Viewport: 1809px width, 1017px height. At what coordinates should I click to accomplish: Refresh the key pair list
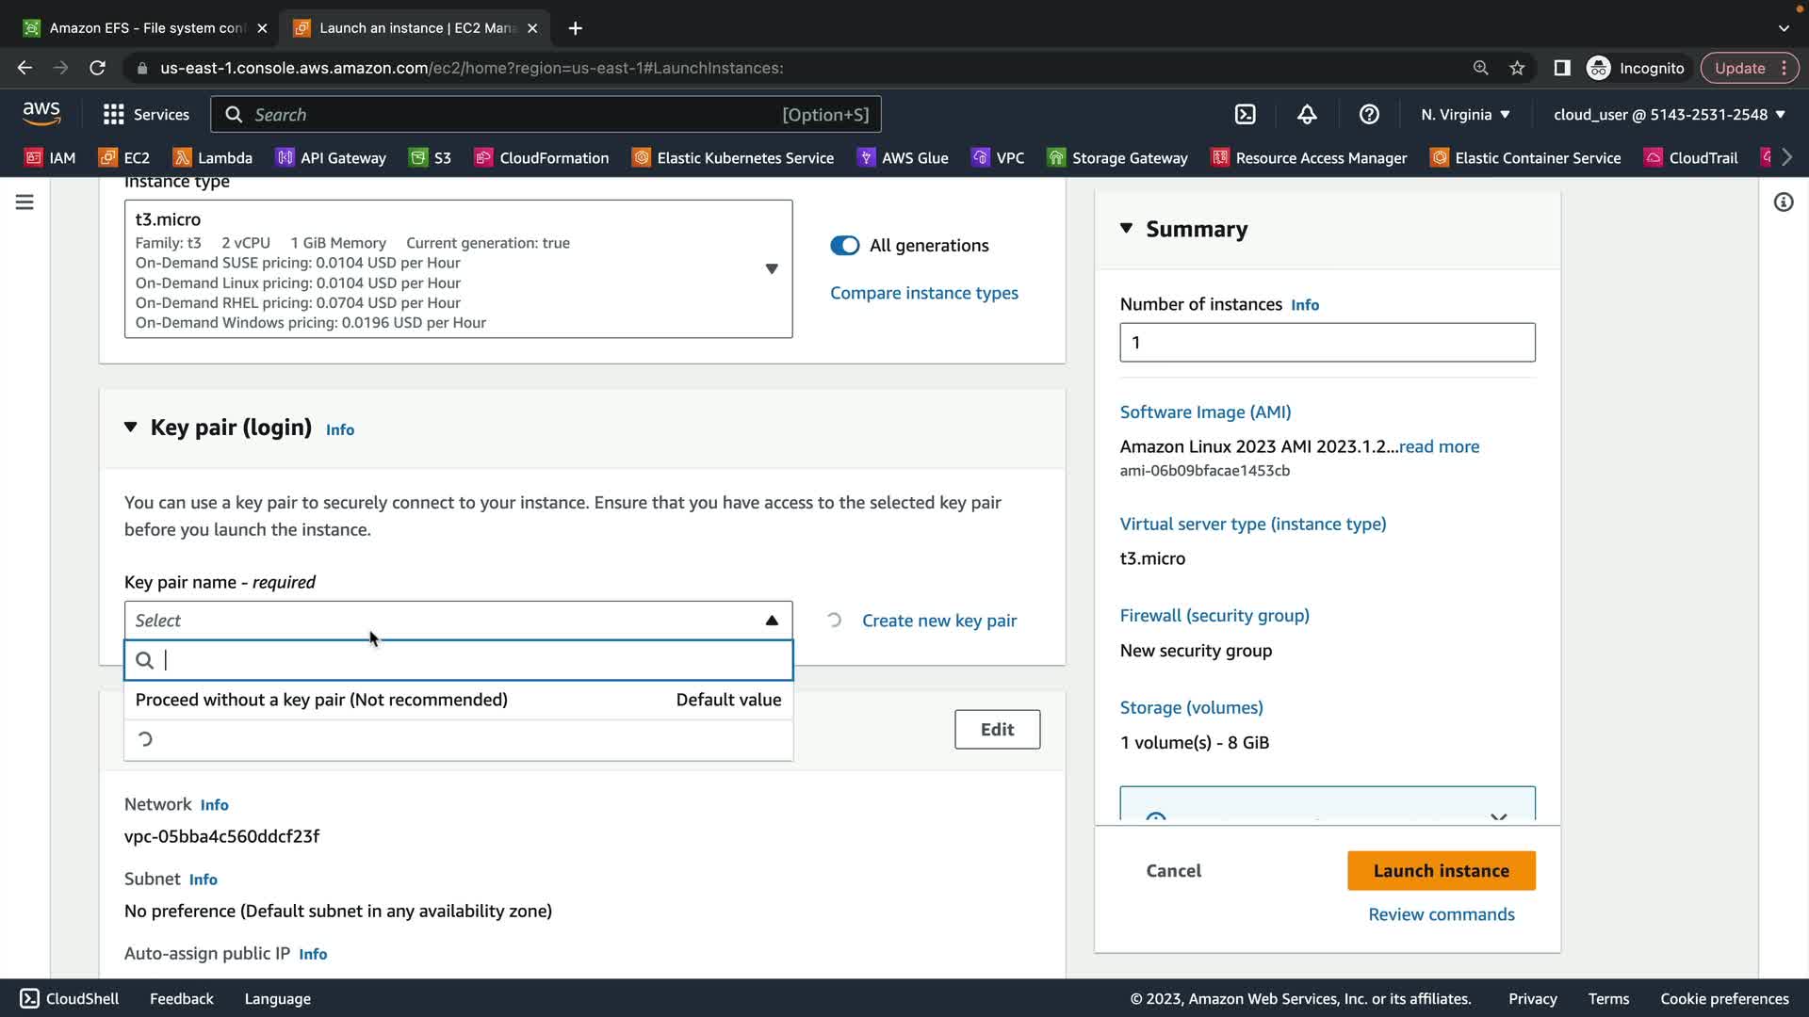click(x=834, y=621)
